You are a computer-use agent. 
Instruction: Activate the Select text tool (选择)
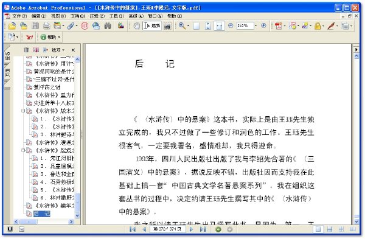click(x=152, y=26)
